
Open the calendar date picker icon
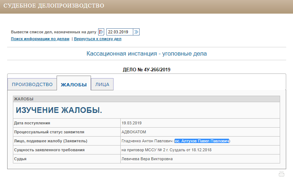[101, 32]
